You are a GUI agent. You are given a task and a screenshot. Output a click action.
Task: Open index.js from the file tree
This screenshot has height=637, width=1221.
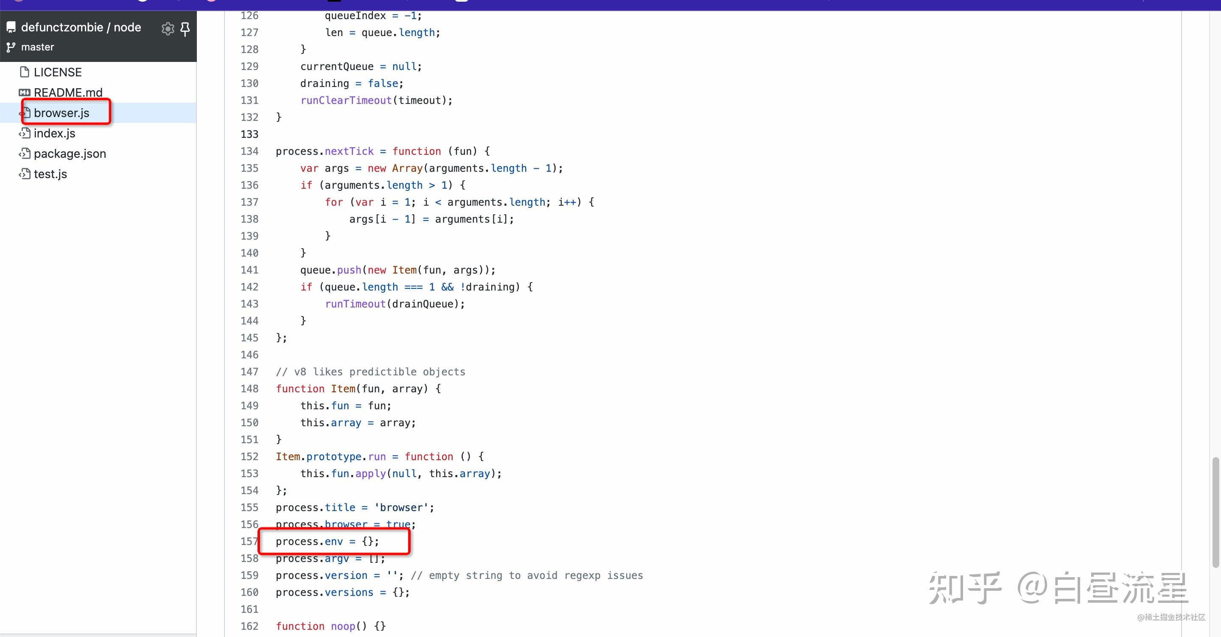click(54, 133)
